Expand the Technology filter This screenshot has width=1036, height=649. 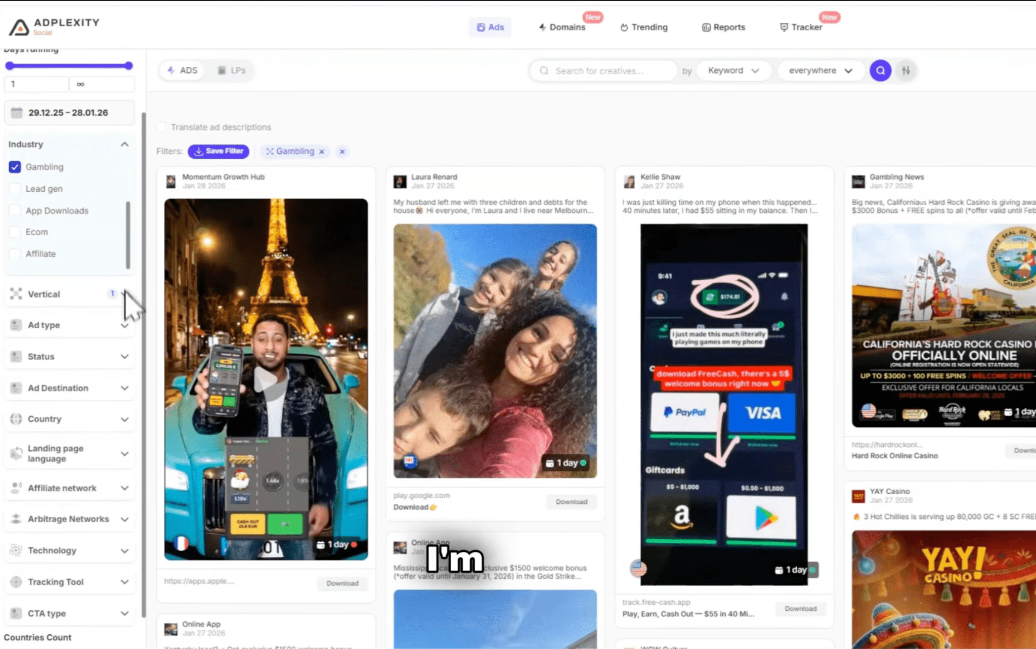click(124, 551)
